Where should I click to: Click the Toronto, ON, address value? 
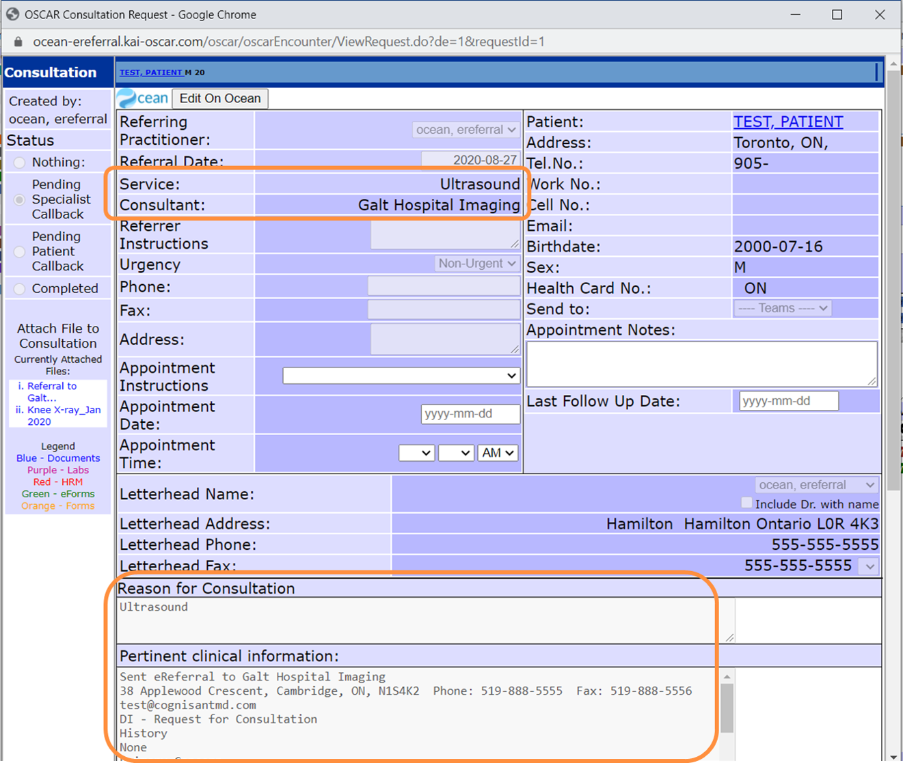click(x=781, y=143)
